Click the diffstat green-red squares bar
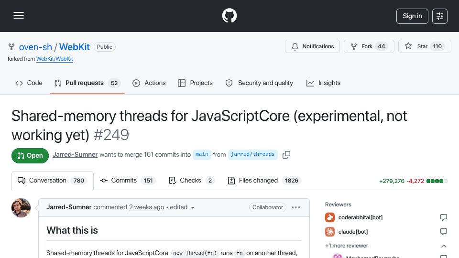This screenshot has height=258, width=459. click(437, 181)
